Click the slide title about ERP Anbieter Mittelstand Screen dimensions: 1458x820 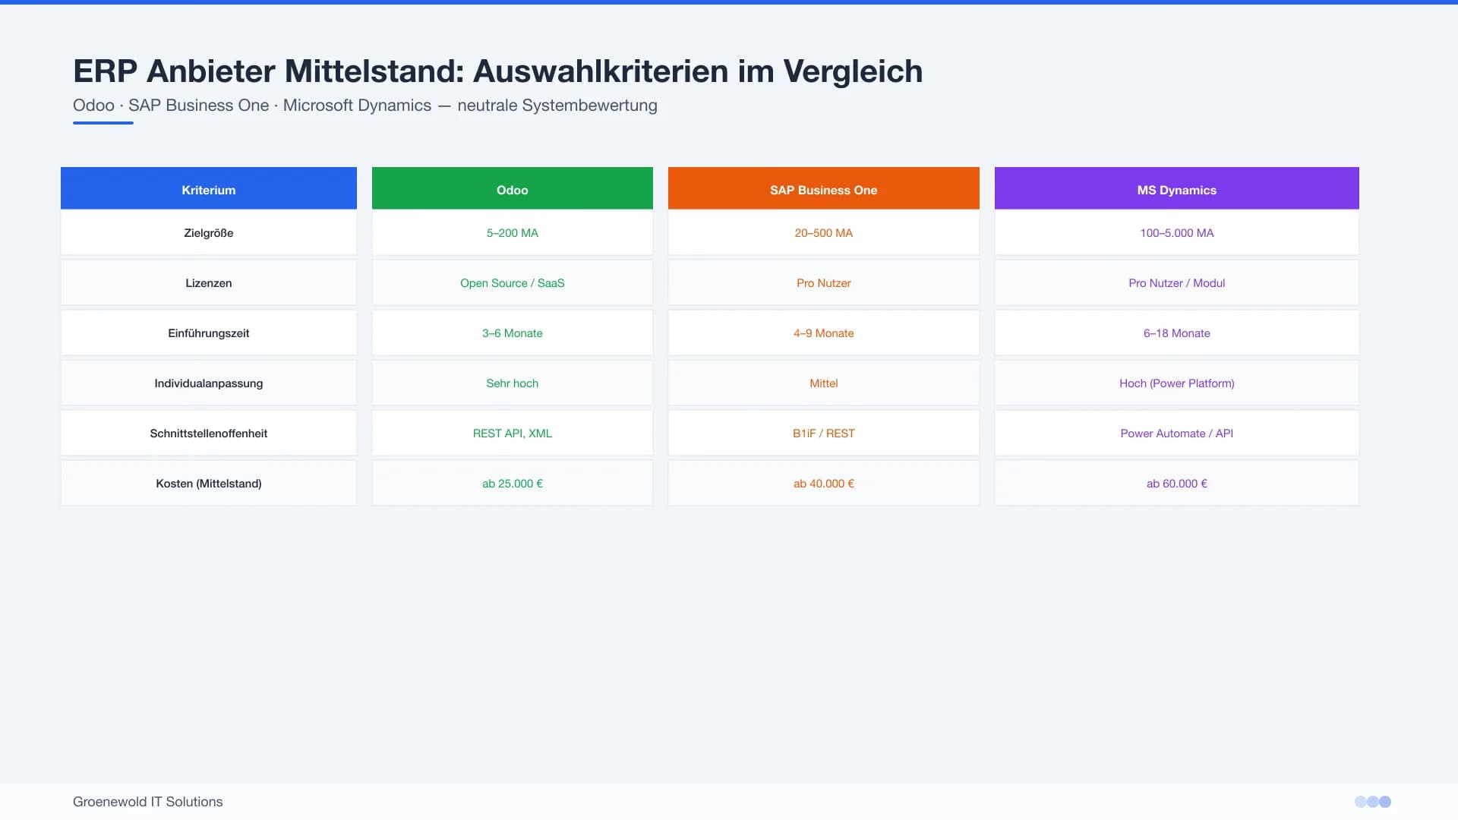[x=497, y=71]
